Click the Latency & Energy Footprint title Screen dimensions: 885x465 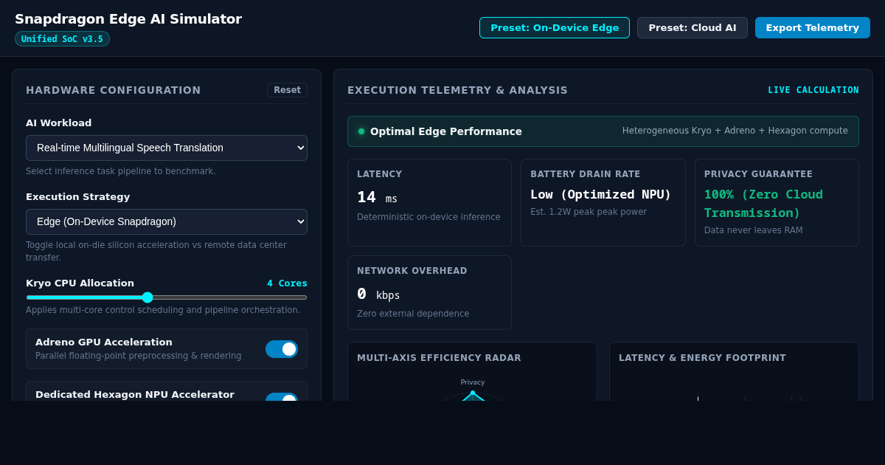702,358
